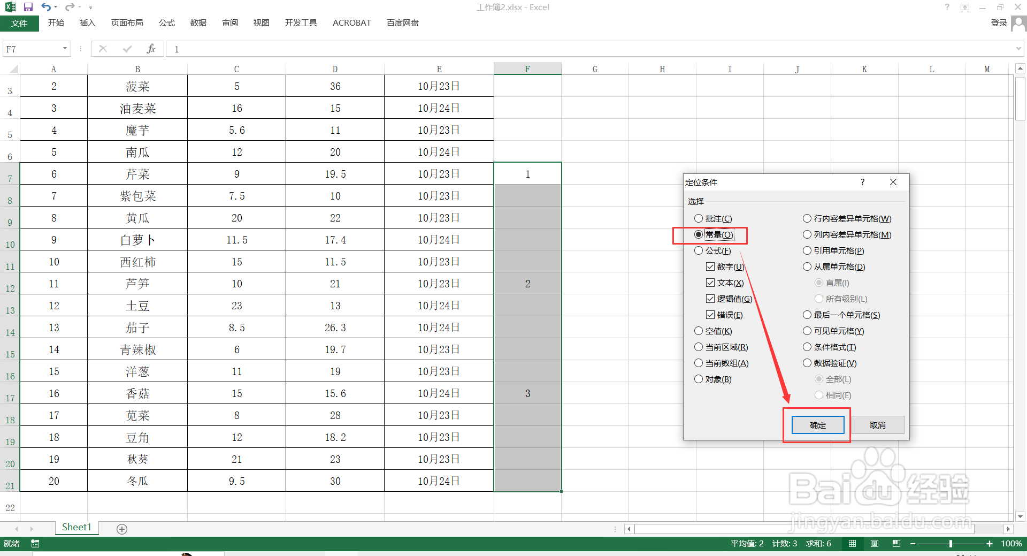Switch to the 页面布局 ribbon tab

point(127,22)
